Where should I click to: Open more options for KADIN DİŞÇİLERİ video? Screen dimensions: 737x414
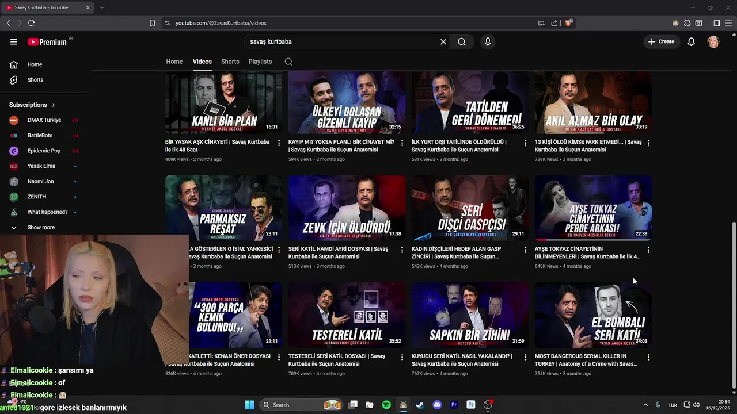(x=525, y=250)
